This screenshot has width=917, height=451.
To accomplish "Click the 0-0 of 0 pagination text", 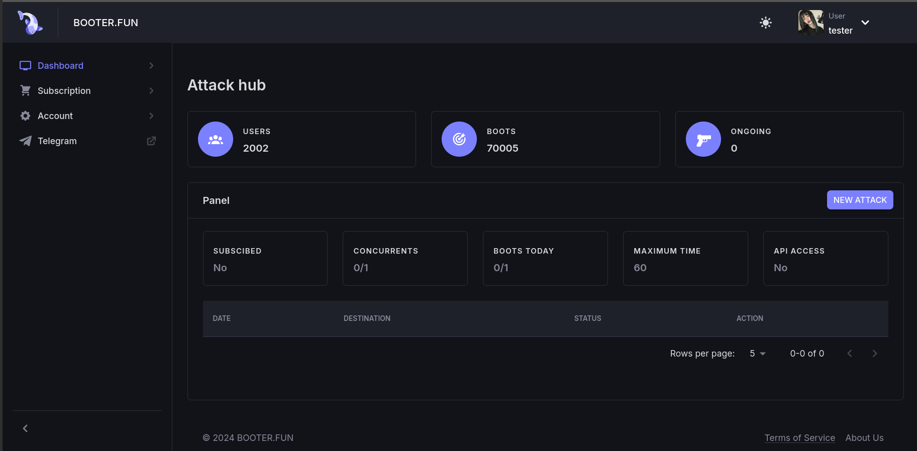I will 807,354.
